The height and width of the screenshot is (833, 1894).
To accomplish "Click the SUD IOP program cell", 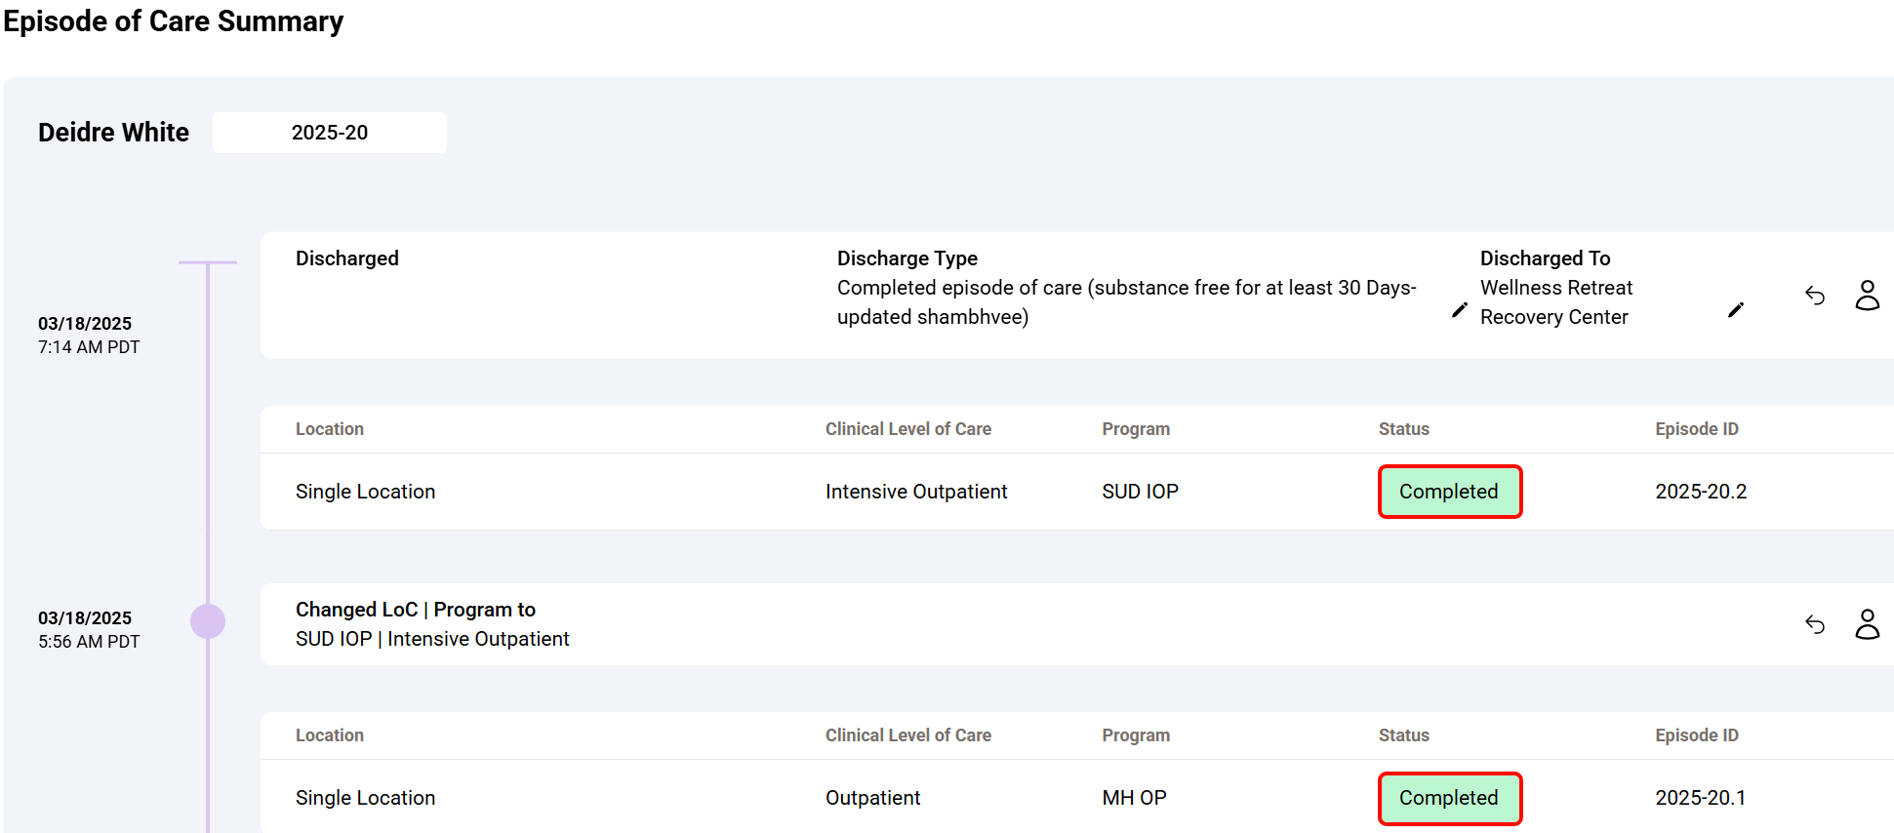I will point(1140,492).
